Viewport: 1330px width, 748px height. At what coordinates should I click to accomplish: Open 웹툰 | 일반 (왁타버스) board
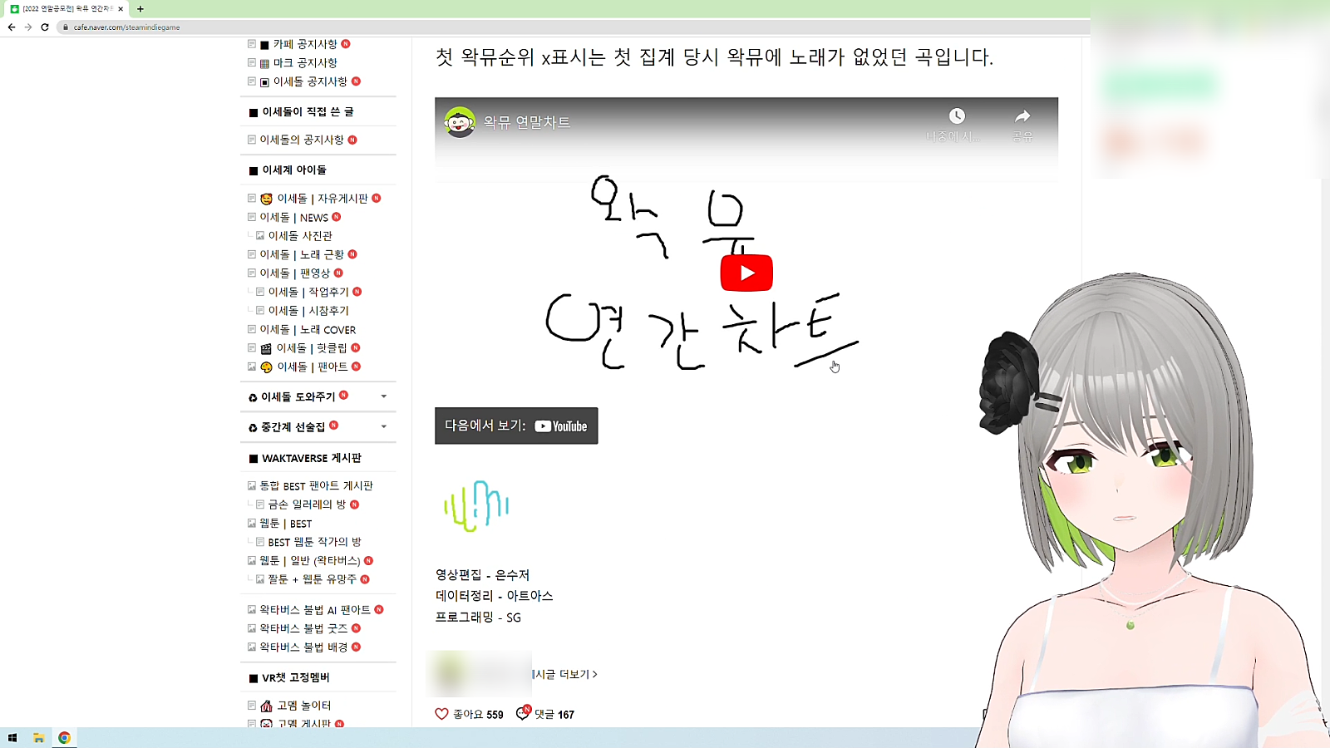(x=310, y=561)
